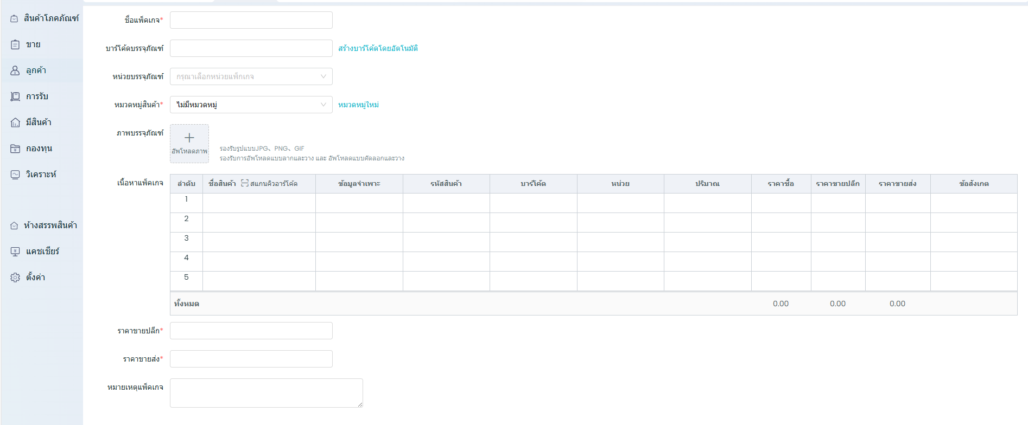The image size is (1028, 425).
Task: Click the chart icon beside วิเคราะห์
Action: [x=15, y=175]
